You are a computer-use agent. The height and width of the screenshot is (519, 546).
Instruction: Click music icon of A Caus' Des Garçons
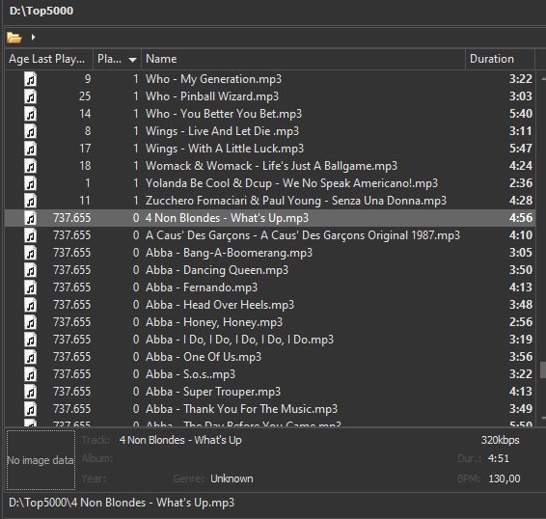[x=30, y=235]
